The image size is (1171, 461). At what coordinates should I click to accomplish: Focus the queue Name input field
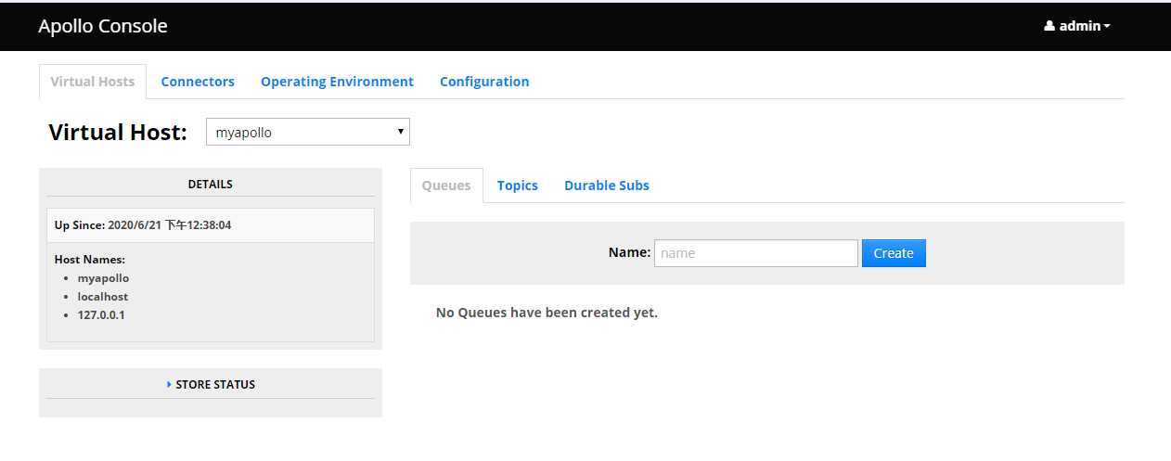click(755, 253)
